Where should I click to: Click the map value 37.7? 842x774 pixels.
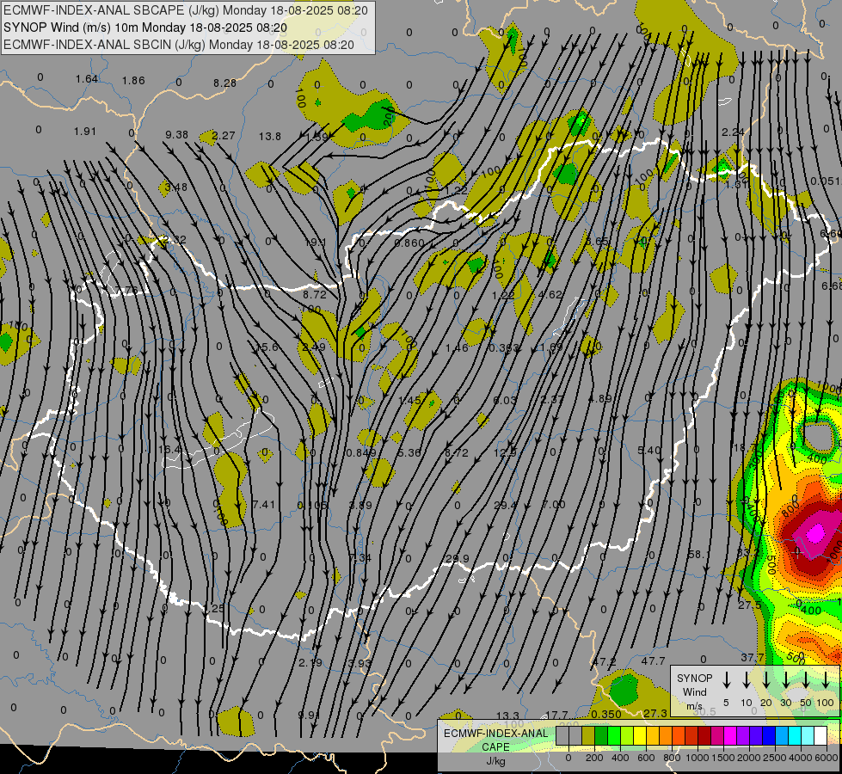point(753,657)
